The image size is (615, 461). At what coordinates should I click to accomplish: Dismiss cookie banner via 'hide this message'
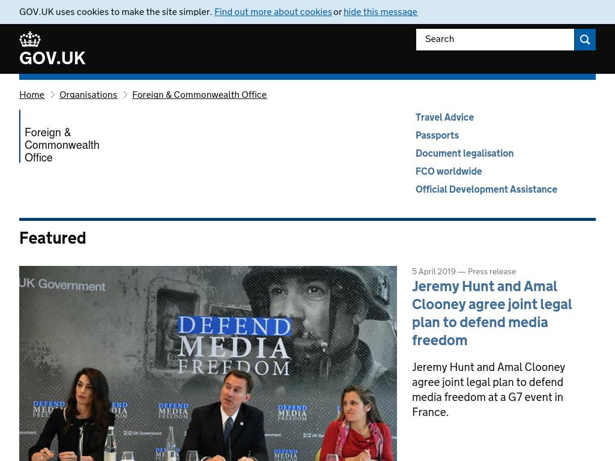point(380,12)
